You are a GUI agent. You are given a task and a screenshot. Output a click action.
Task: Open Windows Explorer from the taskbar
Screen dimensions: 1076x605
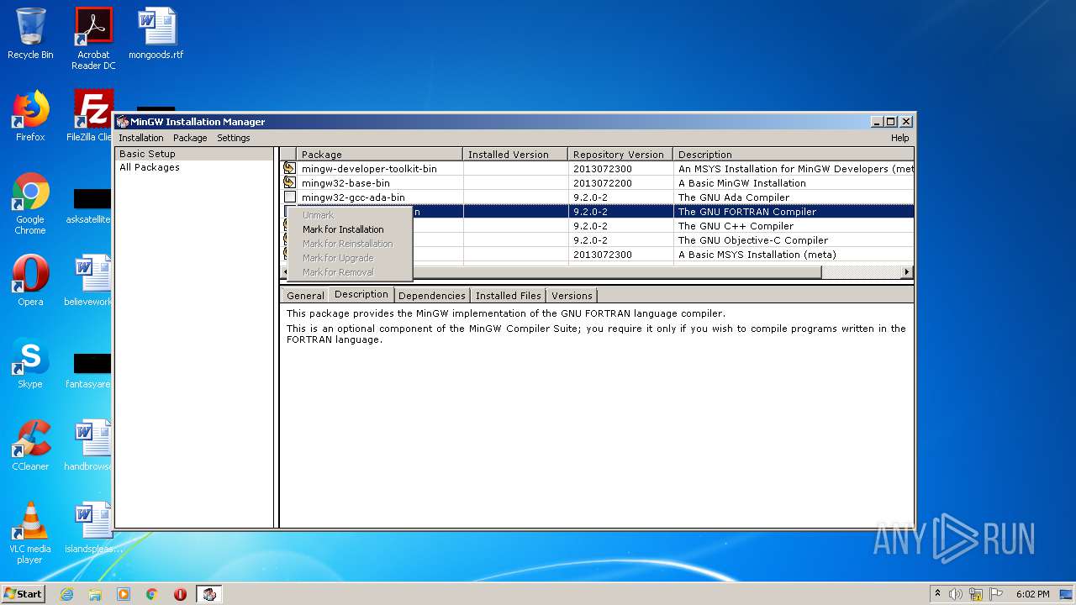[95, 594]
